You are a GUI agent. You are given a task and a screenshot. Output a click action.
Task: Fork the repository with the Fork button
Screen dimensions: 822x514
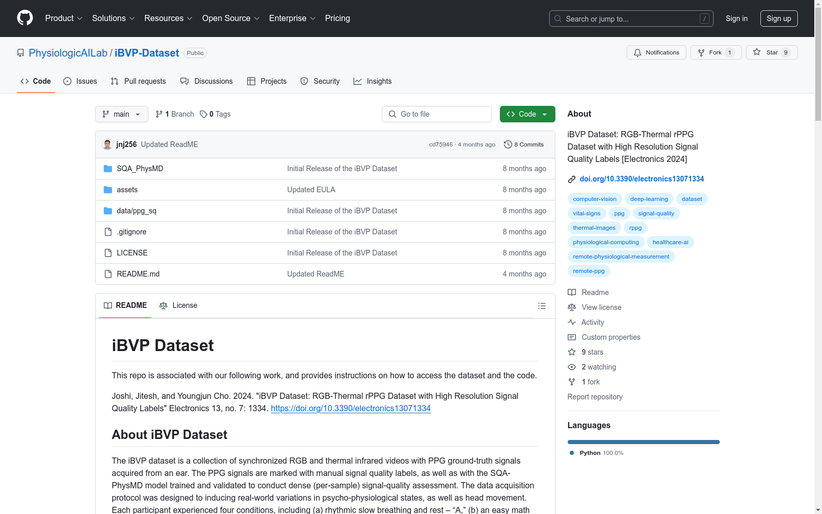[x=716, y=52]
